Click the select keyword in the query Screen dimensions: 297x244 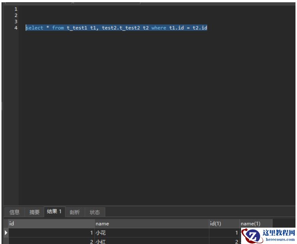click(x=35, y=28)
